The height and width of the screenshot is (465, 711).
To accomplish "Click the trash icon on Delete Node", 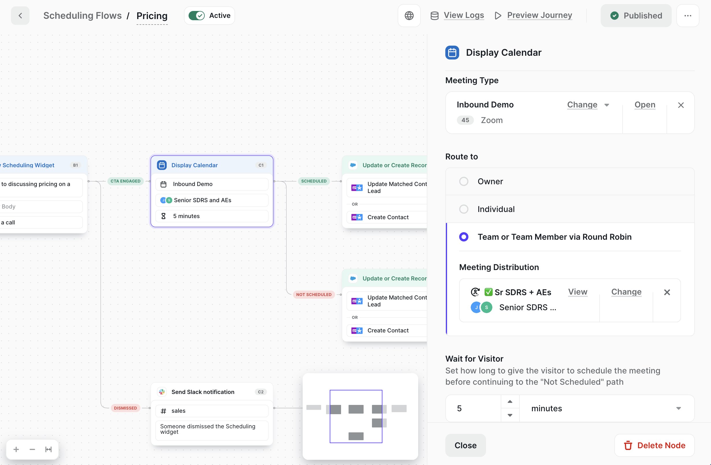I will (x=628, y=446).
